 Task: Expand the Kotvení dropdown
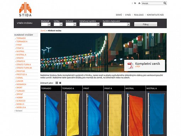[x=71, y=24]
